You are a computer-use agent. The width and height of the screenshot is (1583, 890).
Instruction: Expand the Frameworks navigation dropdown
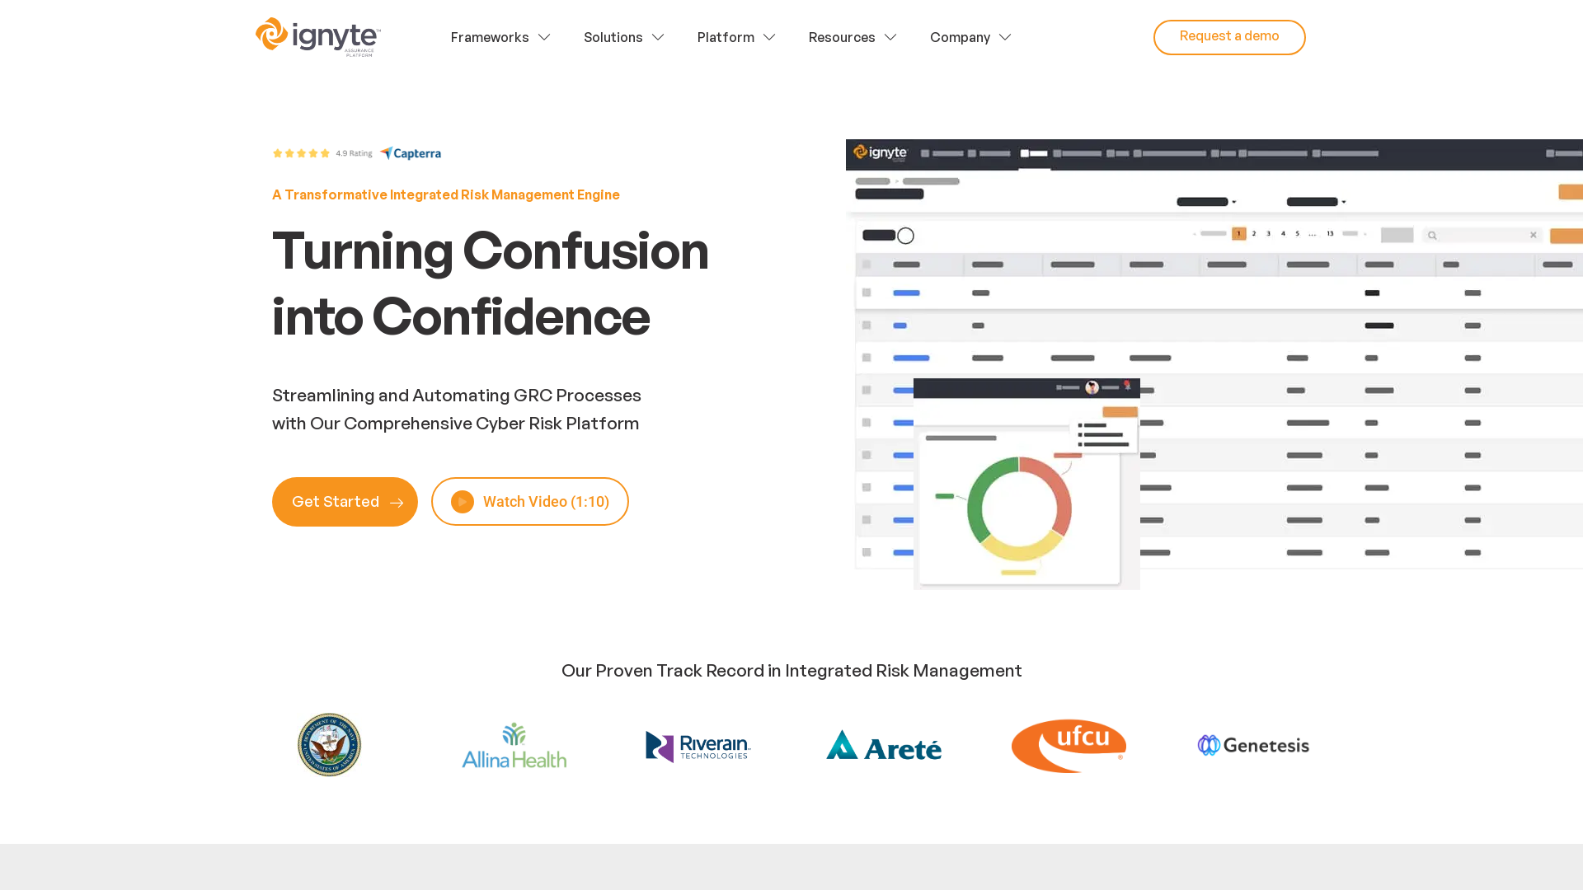pyautogui.click(x=500, y=37)
